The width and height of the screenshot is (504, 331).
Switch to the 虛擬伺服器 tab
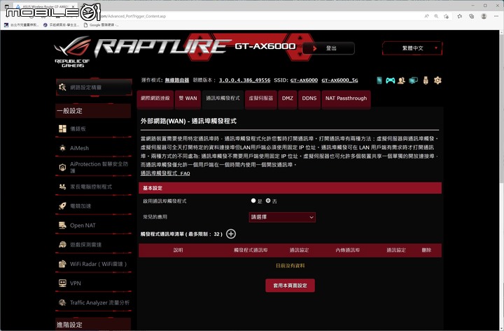(260, 99)
